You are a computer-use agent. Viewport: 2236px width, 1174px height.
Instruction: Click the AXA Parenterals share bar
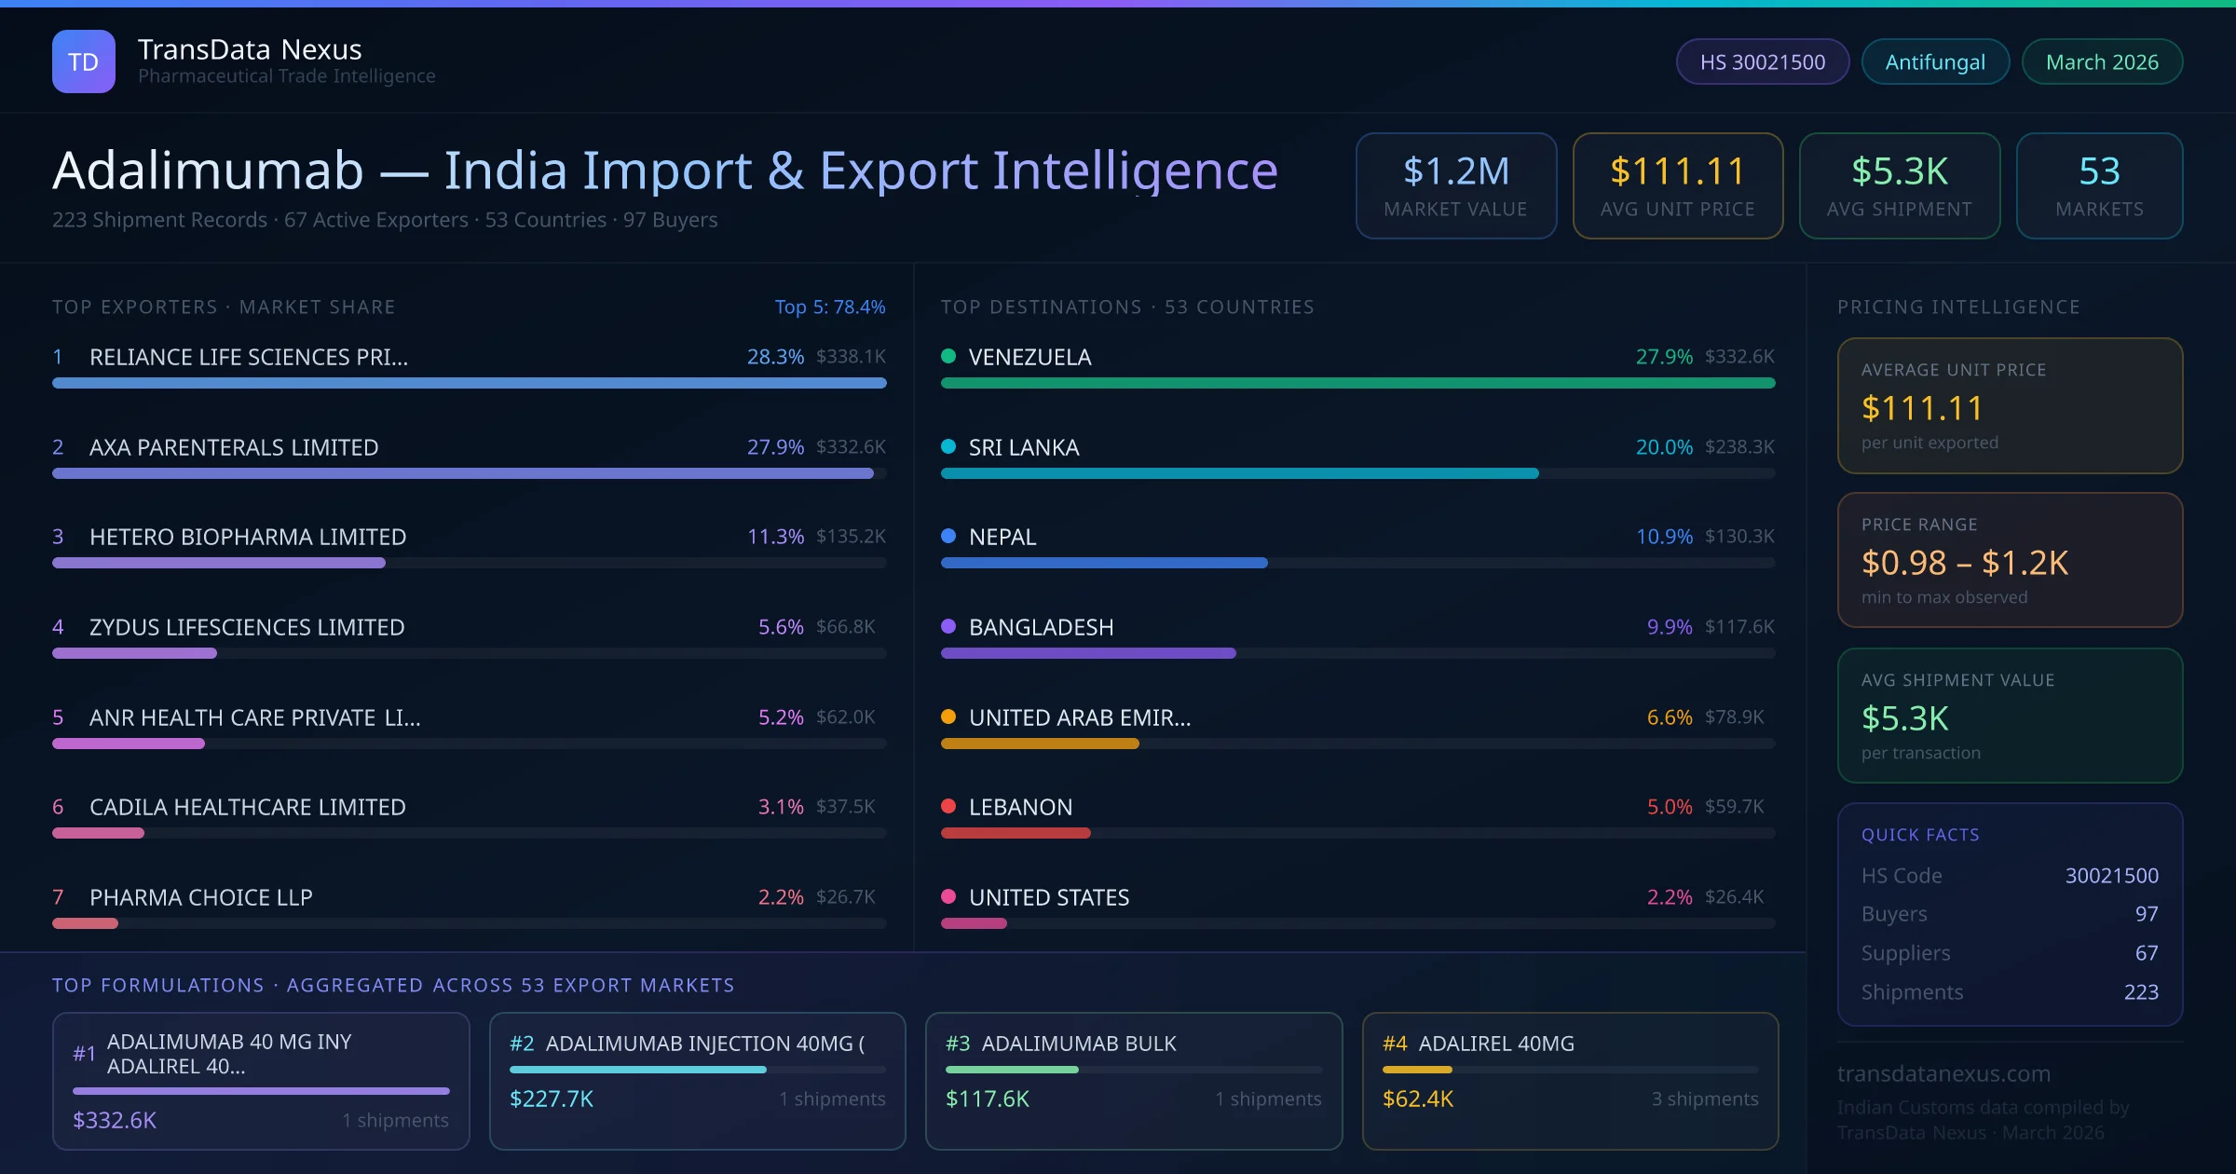[x=463, y=473]
